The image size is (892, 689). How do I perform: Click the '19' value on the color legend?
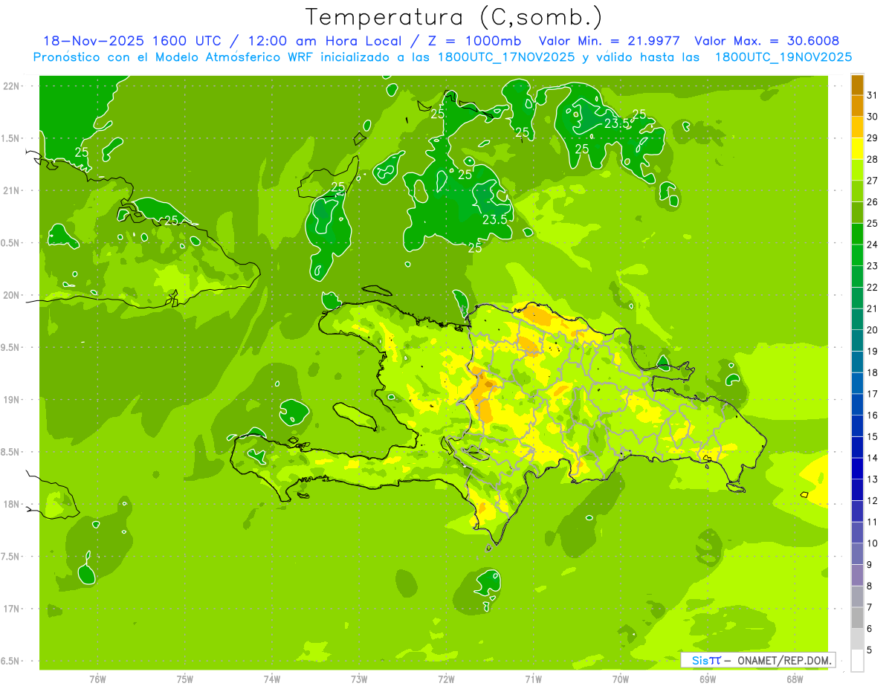coord(873,351)
